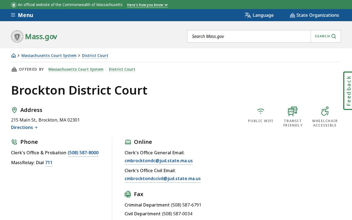
Task: Open District Court offered-by link
Action: [122, 69]
